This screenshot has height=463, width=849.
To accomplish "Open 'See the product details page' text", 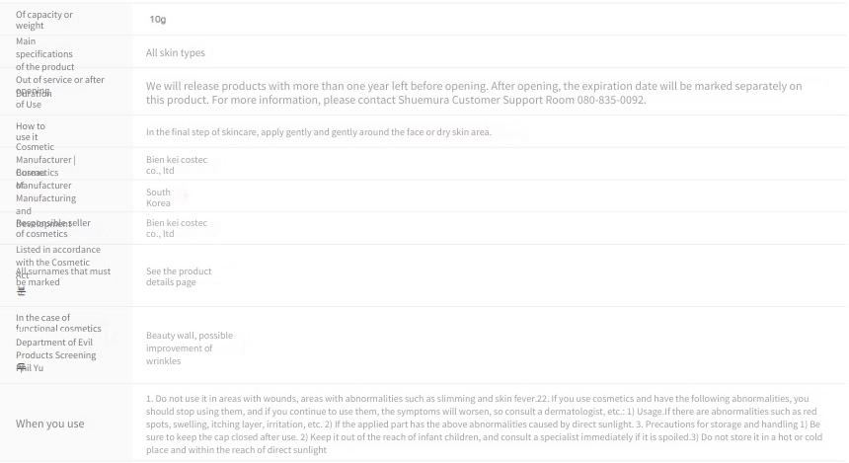I will point(179,276).
